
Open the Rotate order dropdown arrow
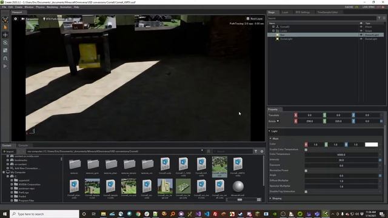coord(278,121)
